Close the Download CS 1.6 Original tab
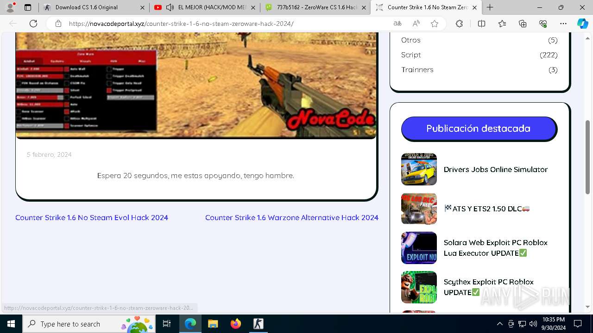 (x=142, y=7)
